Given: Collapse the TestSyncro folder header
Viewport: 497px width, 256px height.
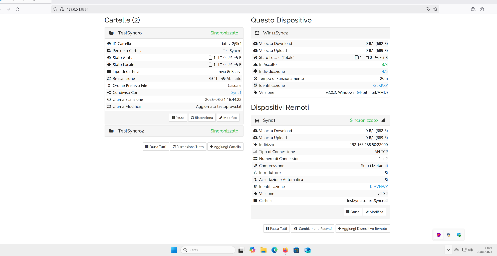Looking at the screenshot, I should pyautogui.click(x=174, y=33).
